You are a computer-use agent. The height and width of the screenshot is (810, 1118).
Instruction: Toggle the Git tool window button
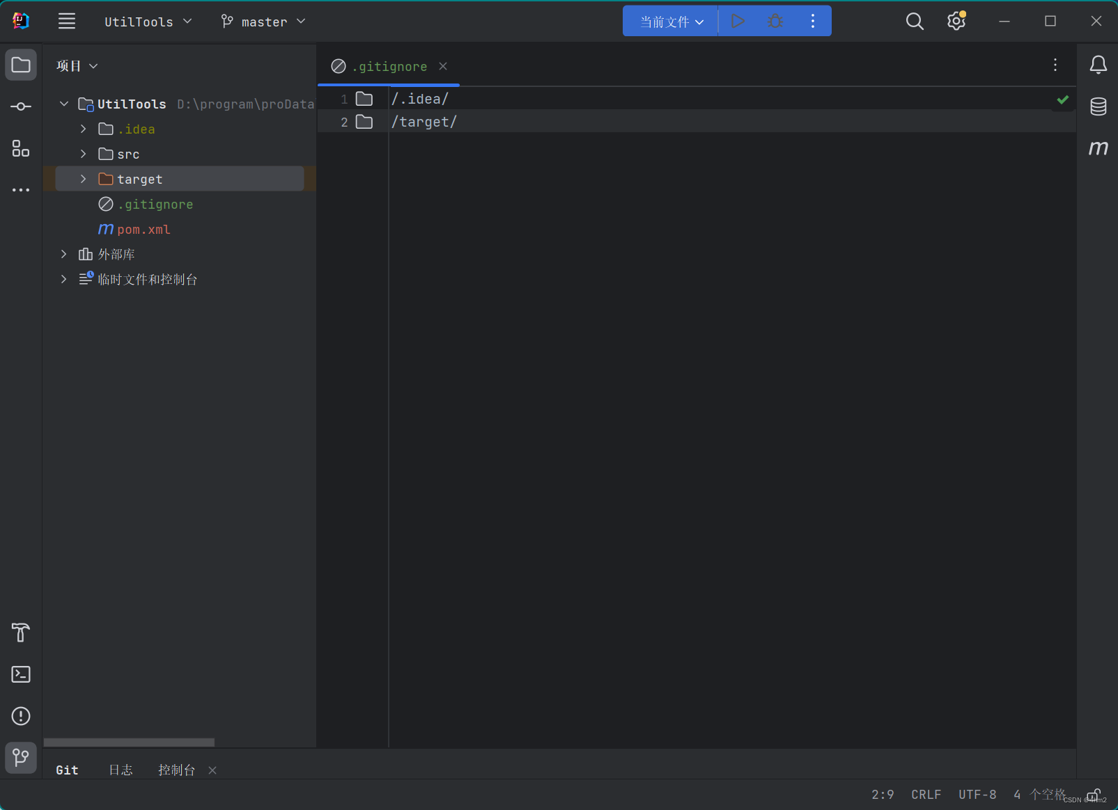(21, 757)
